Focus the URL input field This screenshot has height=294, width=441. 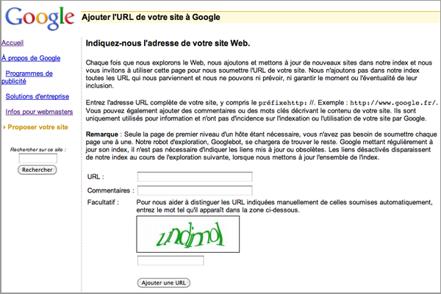(x=195, y=176)
